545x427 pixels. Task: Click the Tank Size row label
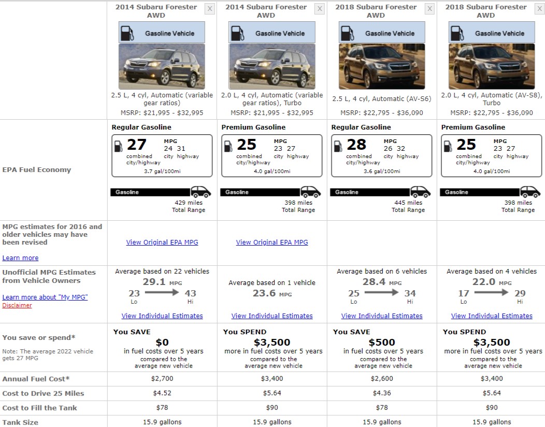tap(20, 422)
